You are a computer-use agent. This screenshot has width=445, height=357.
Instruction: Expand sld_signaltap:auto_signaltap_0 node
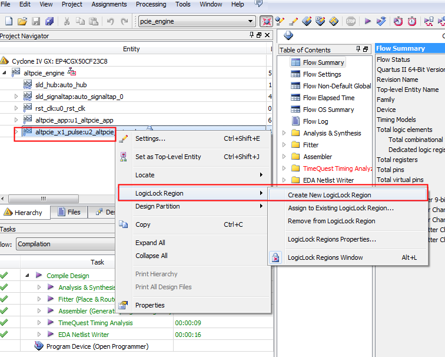pyautogui.click(x=16, y=97)
